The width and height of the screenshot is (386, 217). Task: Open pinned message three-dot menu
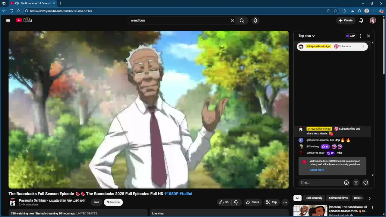click(363, 46)
